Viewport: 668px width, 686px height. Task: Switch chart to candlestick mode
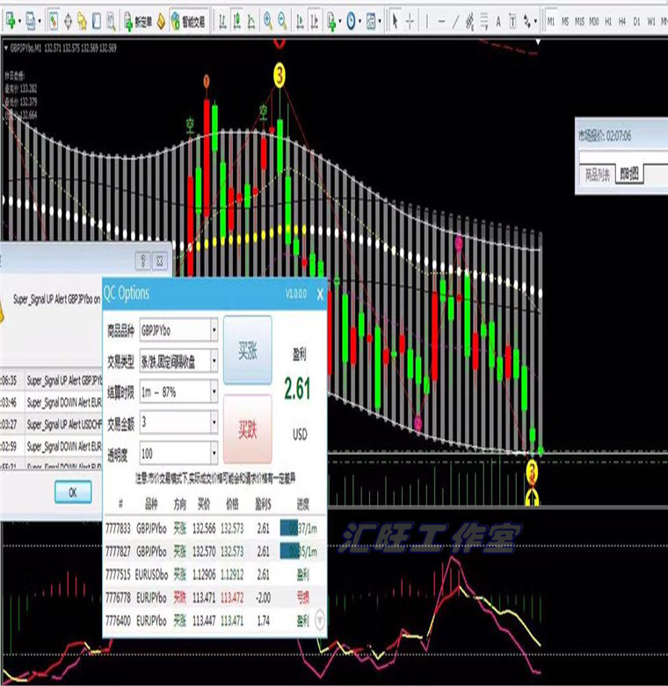pos(236,20)
